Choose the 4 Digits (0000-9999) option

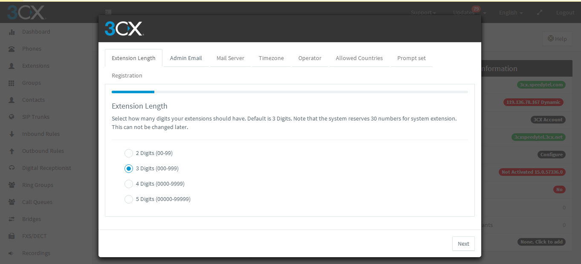(154, 184)
